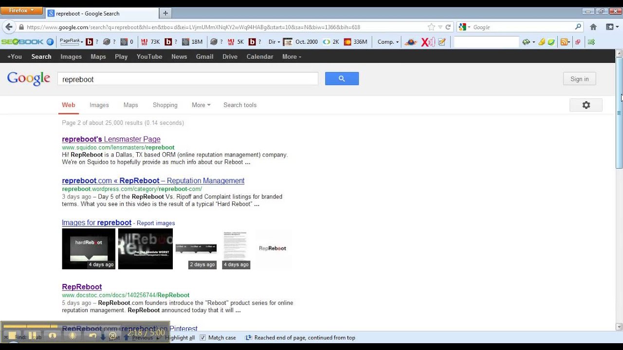Open the RepReboot docstoc result link

pyautogui.click(x=82, y=287)
